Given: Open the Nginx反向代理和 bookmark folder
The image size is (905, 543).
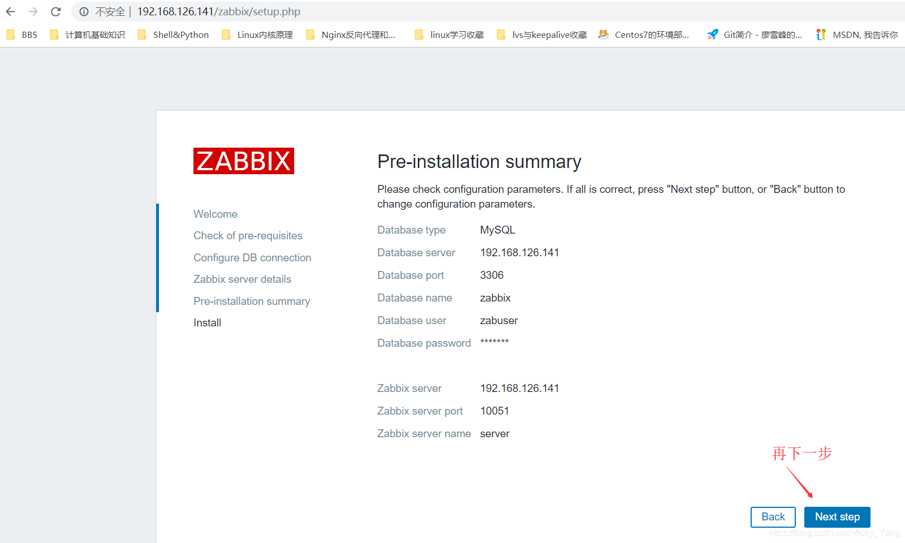Looking at the screenshot, I should [351, 35].
